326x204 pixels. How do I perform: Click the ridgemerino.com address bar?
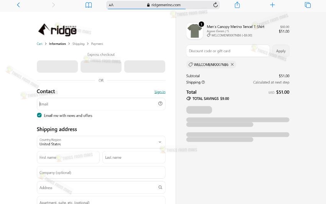point(163,5)
